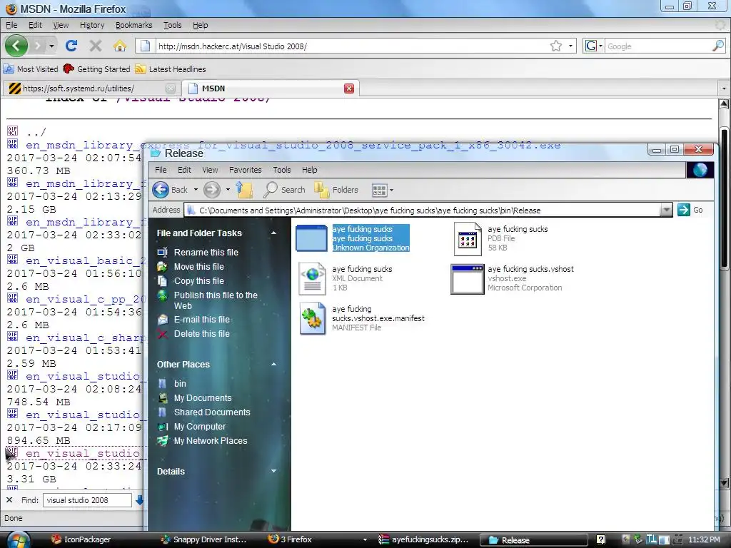Click the Google search magnifier icon
Viewport: 731px width, 548px height.
[718, 46]
